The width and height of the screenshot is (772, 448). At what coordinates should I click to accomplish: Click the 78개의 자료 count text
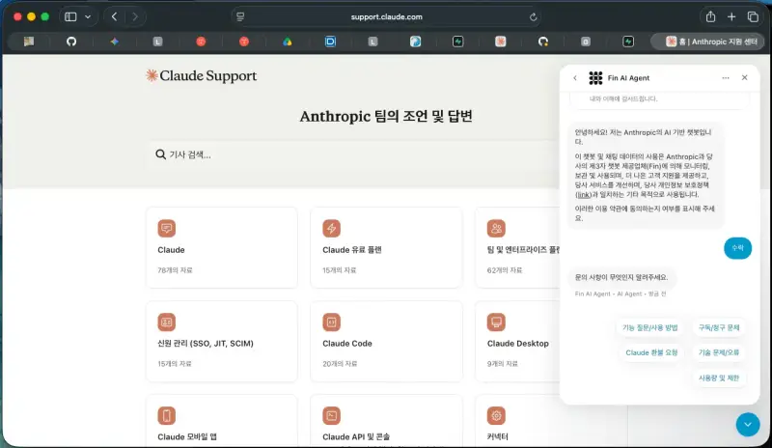coord(175,270)
